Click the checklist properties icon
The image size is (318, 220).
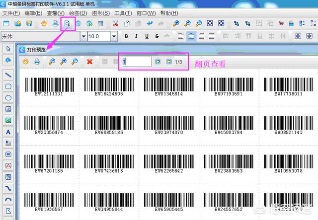(x=302, y=23)
